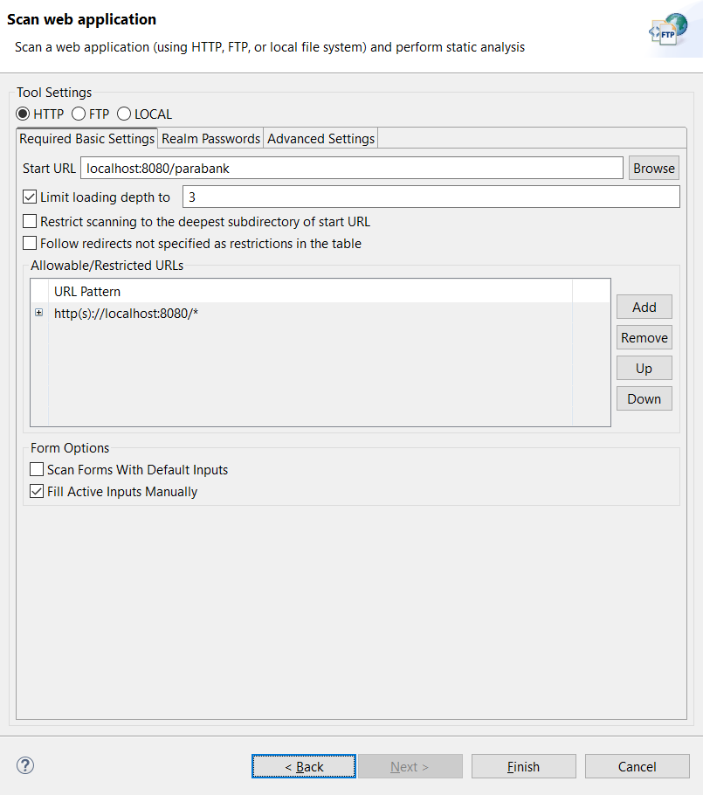Enable Follow redirects not specified checkbox
The width and height of the screenshot is (703, 795).
[30, 244]
